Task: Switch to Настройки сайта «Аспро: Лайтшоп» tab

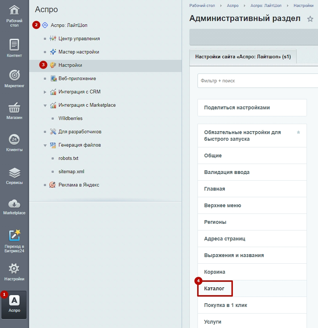Action: coord(243,57)
